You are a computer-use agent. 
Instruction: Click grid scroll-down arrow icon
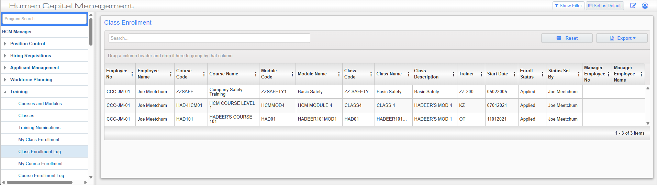[x=648, y=123]
